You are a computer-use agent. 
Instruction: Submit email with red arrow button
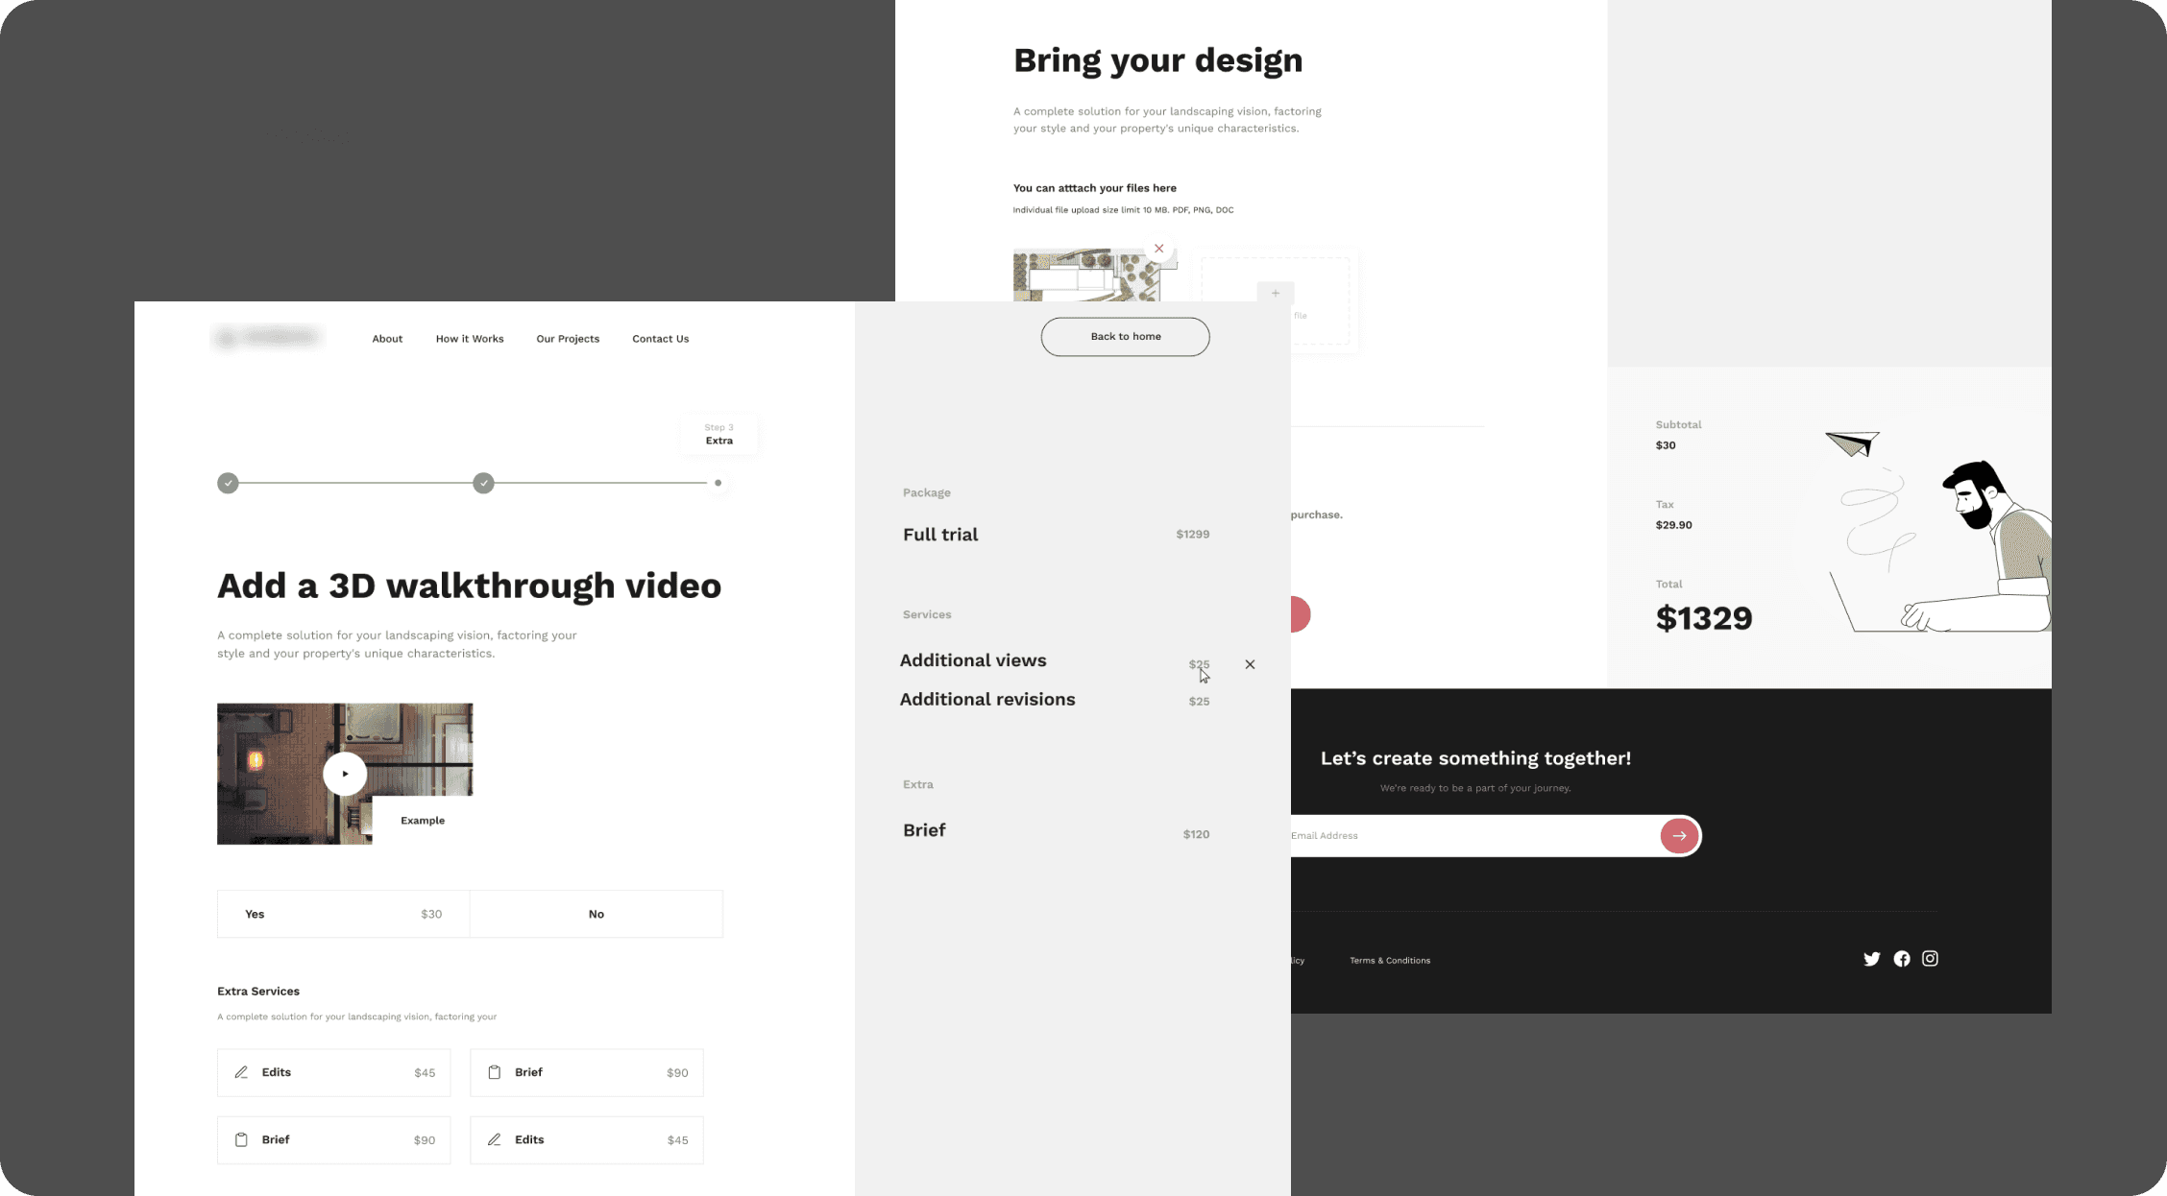[x=1679, y=836]
